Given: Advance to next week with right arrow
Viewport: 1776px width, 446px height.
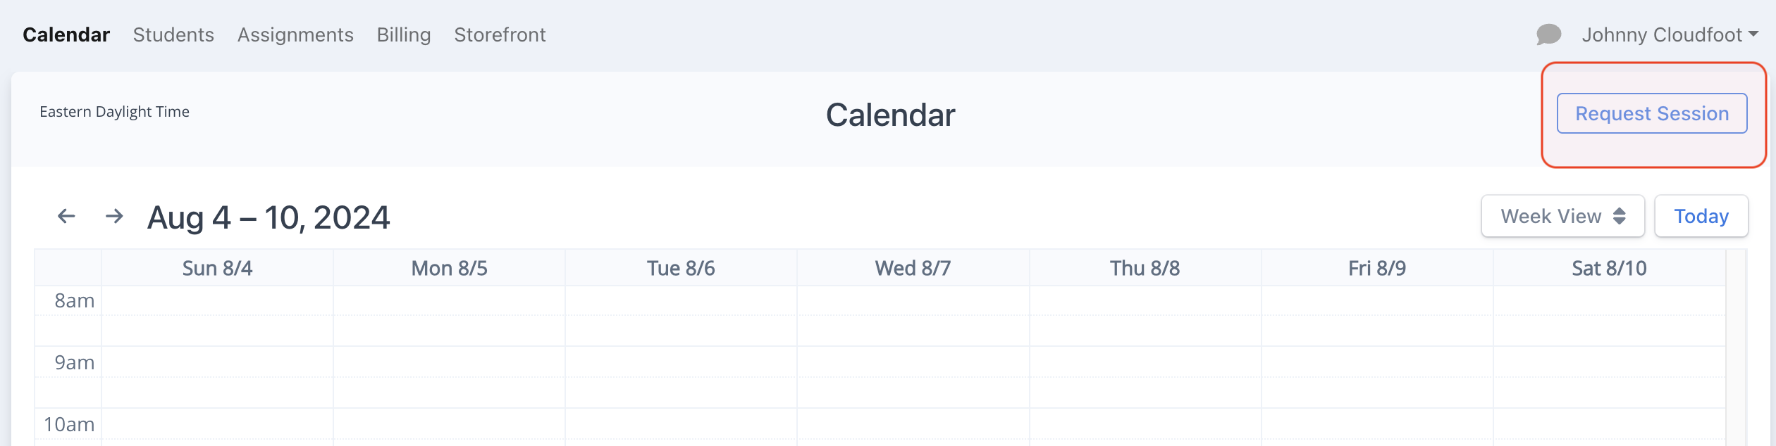Looking at the screenshot, I should pyautogui.click(x=114, y=216).
